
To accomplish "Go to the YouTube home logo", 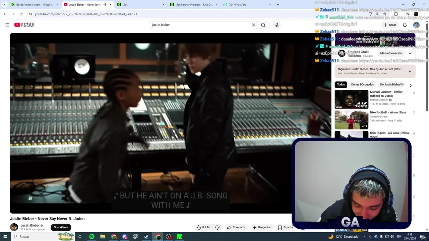I will tap(24, 25).
